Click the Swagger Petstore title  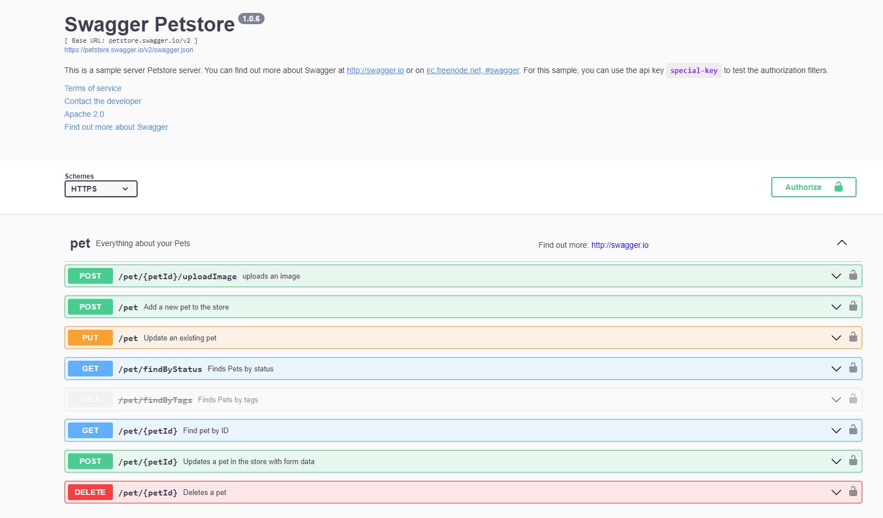pos(149,24)
